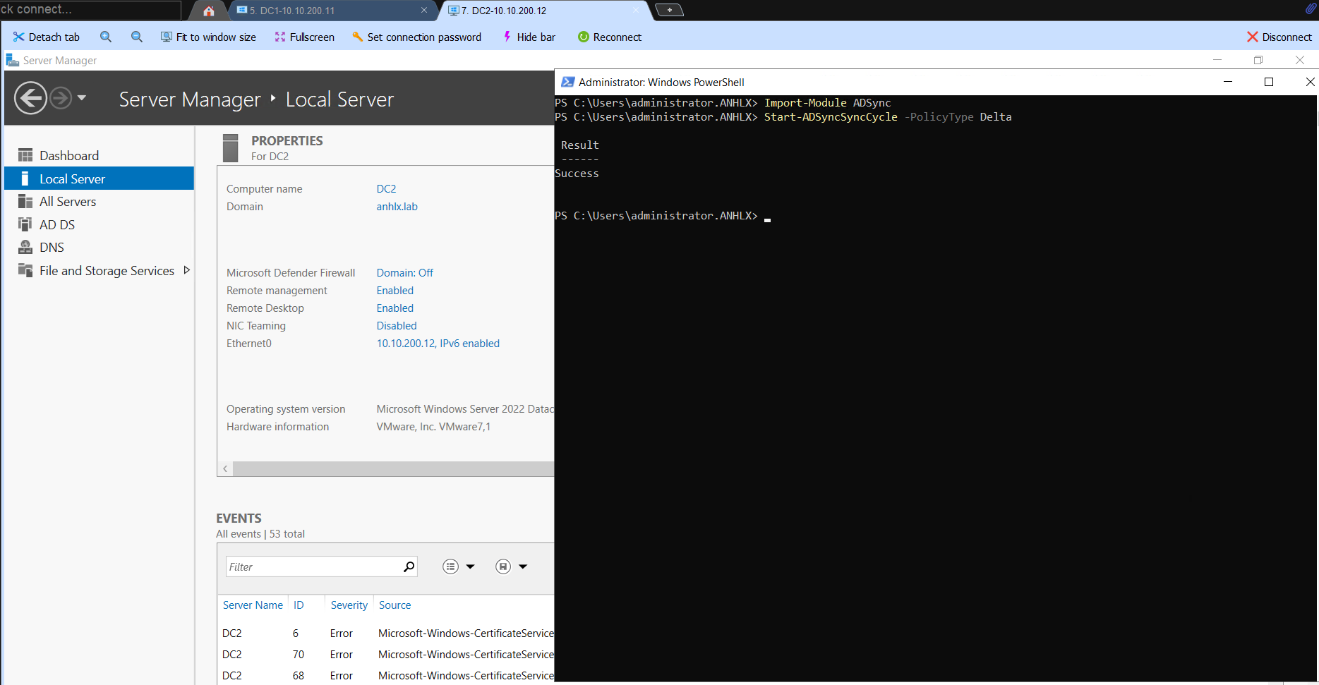
Task: Open a new connection tab
Action: (x=670, y=10)
